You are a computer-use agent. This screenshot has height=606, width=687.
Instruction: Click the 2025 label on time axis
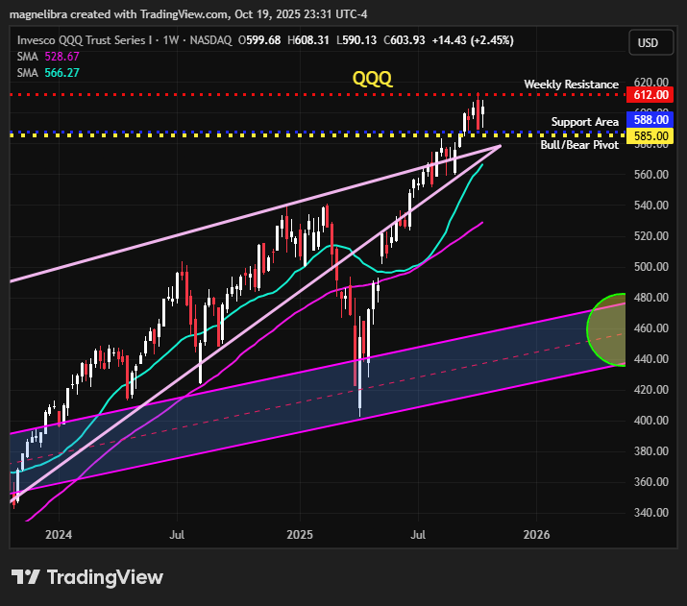[300, 535]
